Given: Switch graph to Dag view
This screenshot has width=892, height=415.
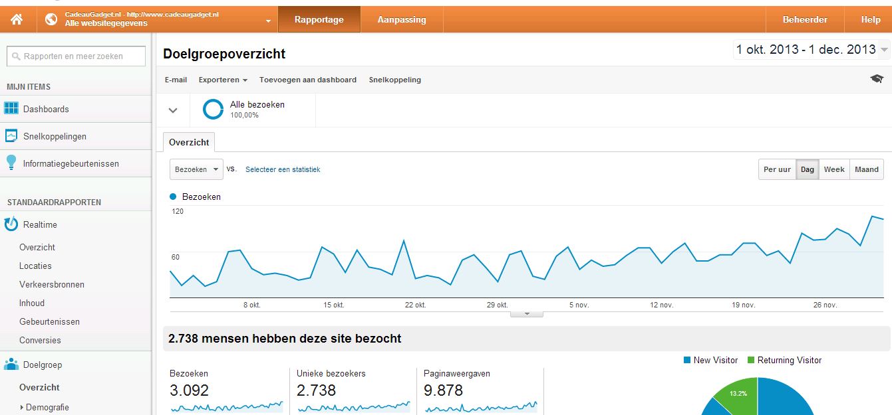Looking at the screenshot, I should [x=808, y=169].
